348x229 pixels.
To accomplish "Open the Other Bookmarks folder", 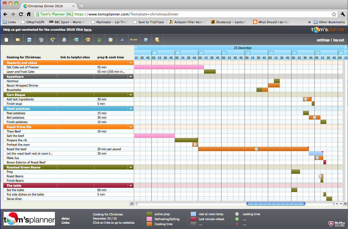I will (x=329, y=22).
